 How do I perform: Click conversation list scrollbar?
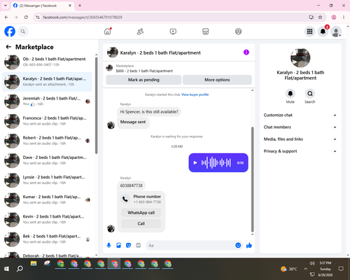pos(96,106)
